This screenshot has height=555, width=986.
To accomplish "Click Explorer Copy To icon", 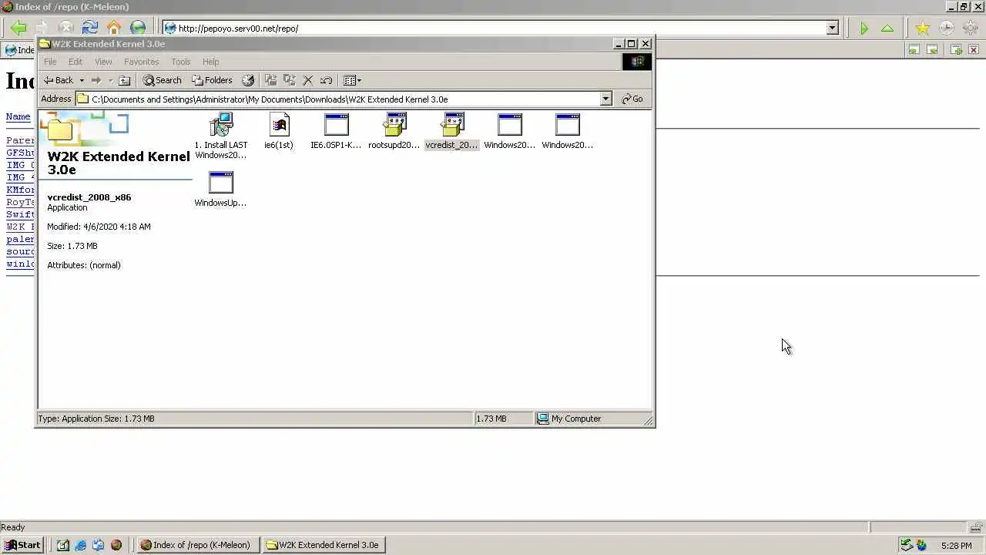I will click(290, 80).
